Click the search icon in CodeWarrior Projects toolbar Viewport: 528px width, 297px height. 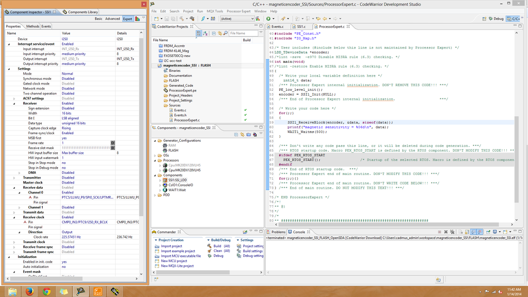coord(226,33)
